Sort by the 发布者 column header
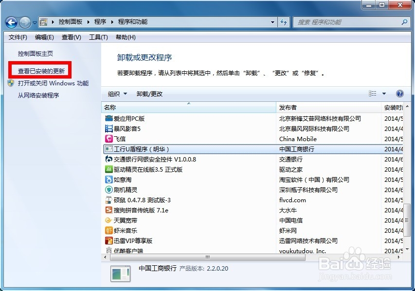415x291 pixels. (328, 107)
